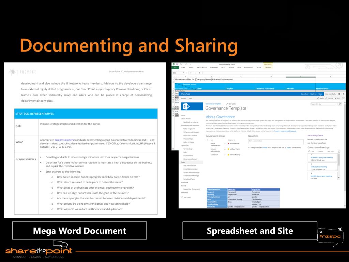The width and height of the screenshot is (349, 262).
Task: Switch to the FORMULAS ribbon tab
Action: tap(214, 68)
